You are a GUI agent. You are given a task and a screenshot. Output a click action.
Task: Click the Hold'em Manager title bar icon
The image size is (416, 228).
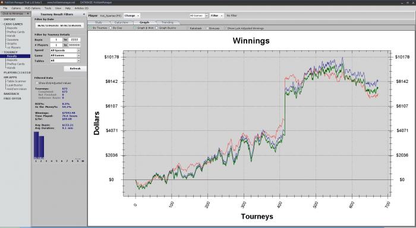pyautogui.click(x=2, y=2)
